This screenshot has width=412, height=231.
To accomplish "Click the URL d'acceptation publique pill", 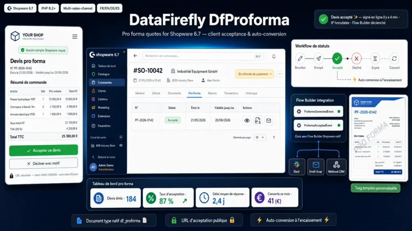I will point(204,221).
